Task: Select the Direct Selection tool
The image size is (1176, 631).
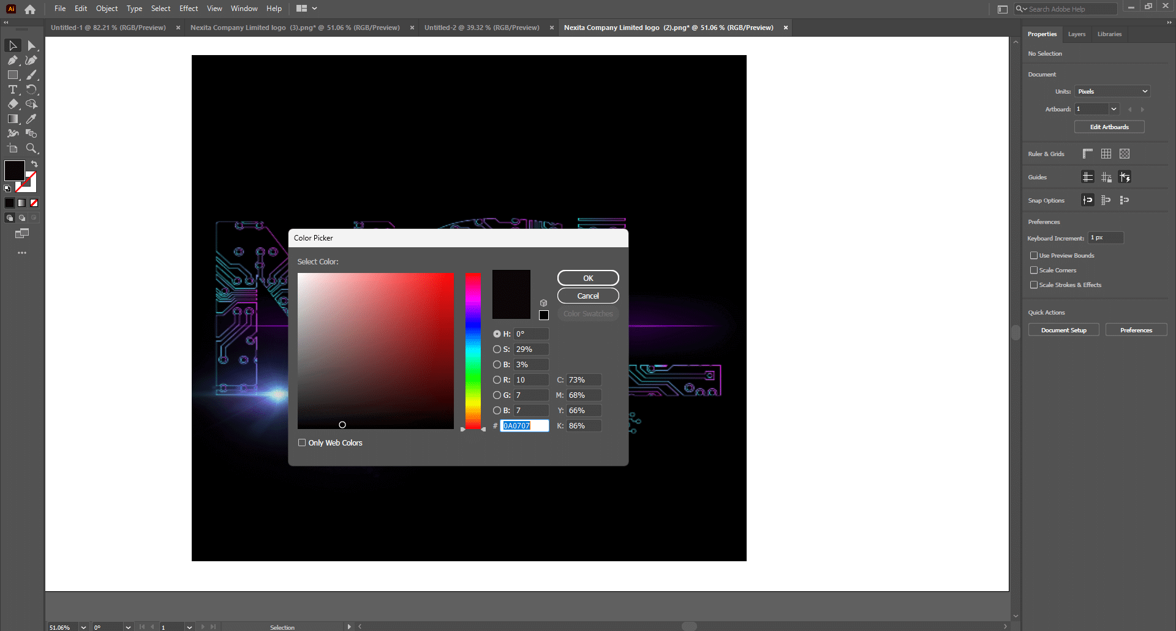Action: click(x=31, y=46)
